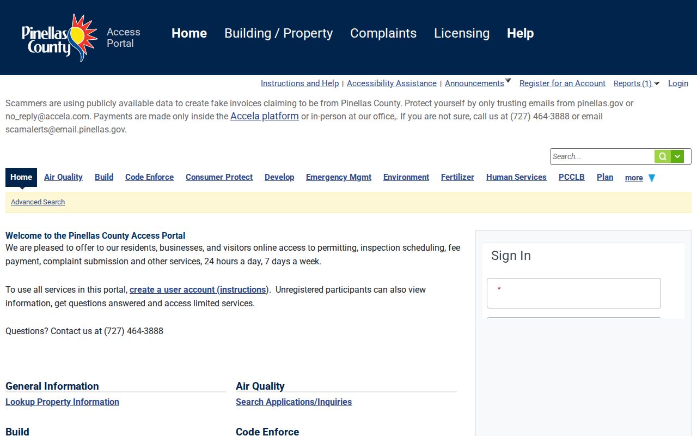Open Search Applications/Inquiries link

click(294, 402)
